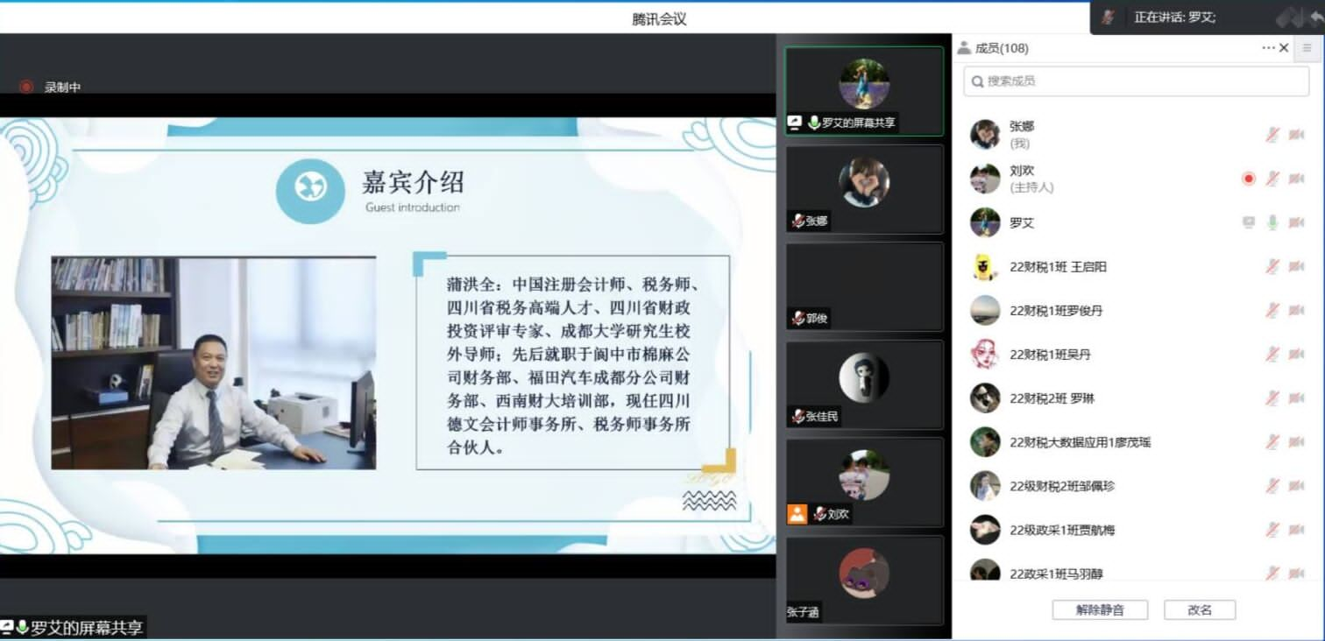Click the reply arrow in the speaking bar
The height and width of the screenshot is (641, 1325).
click(1315, 18)
